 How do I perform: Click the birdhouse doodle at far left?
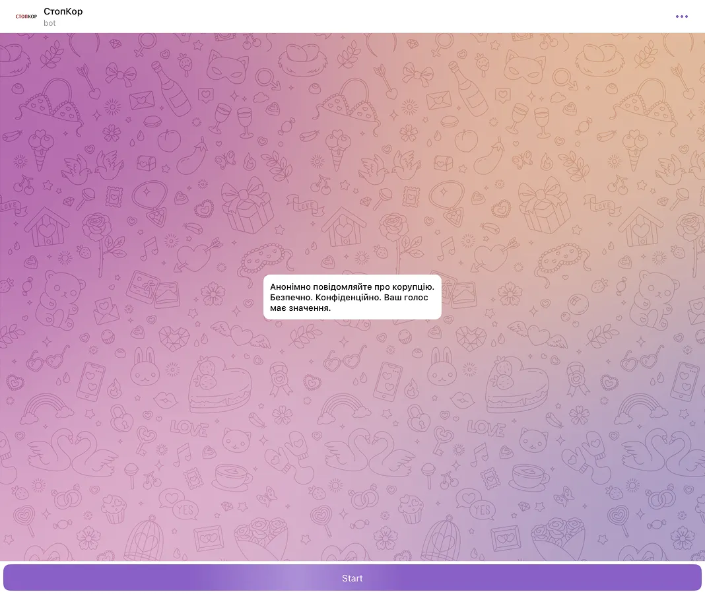pos(47,226)
